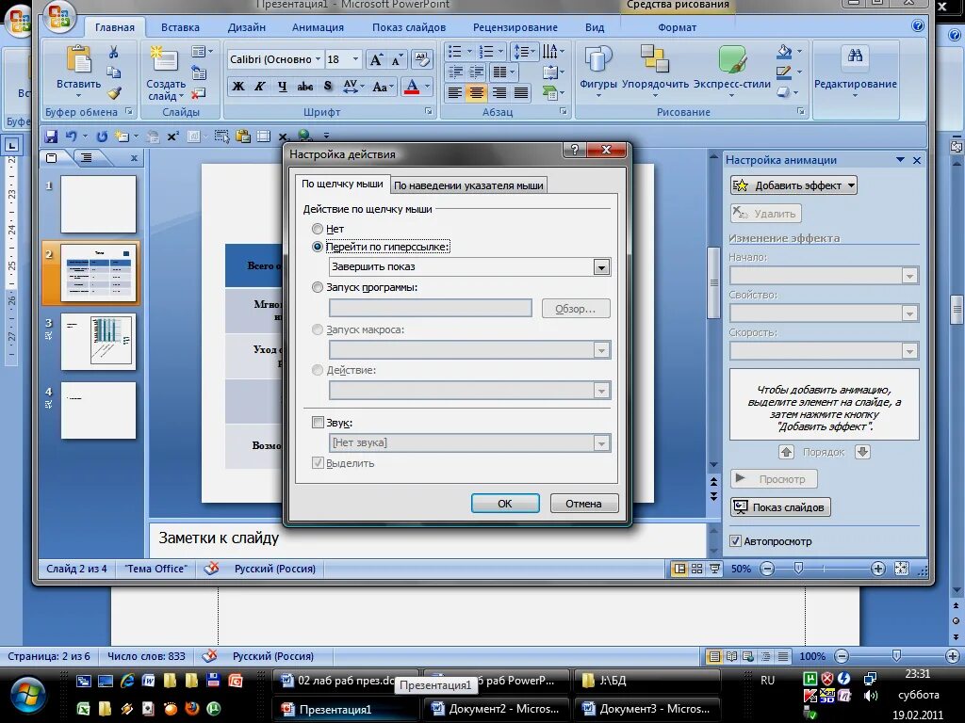Enable the Звук checkbox
This screenshot has width=965, height=723.
click(x=318, y=423)
